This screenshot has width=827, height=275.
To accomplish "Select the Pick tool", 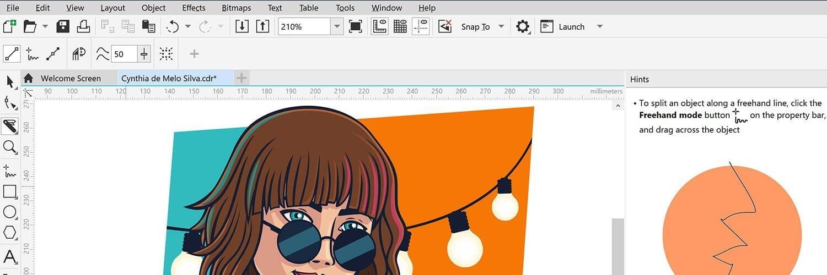I will coord(10,82).
